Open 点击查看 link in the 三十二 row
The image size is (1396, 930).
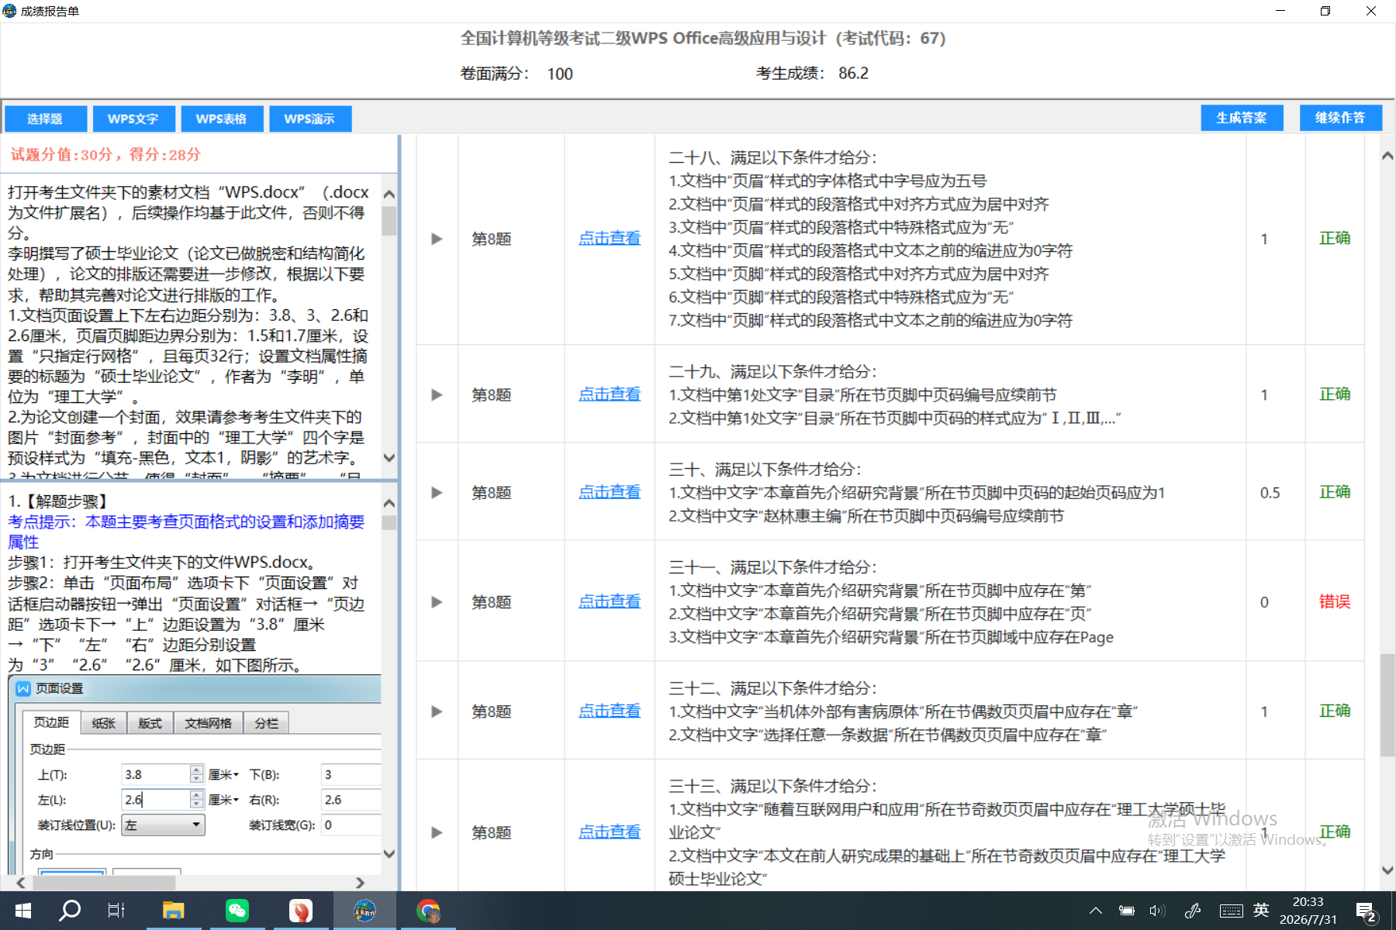[x=610, y=711]
